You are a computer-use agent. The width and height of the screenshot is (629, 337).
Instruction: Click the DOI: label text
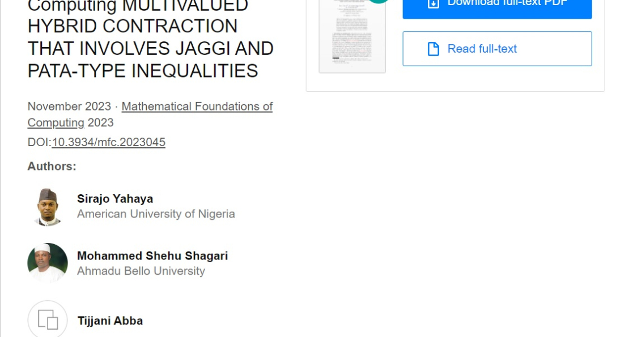pyautogui.click(x=39, y=142)
